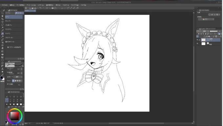Click the black main color swatch in toolbar
Viewport: 223px width, 126px height.
[1, 77]
